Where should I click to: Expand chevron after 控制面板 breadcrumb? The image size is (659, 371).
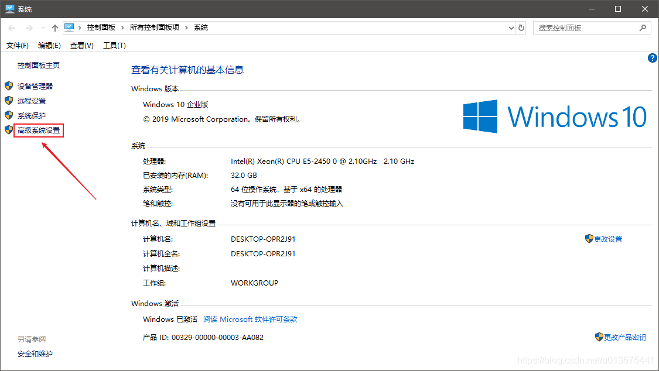122,28
